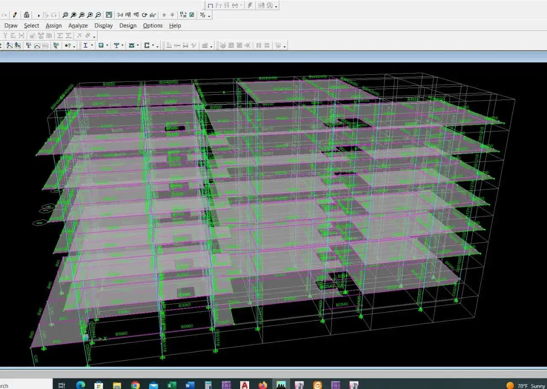547x389 pixels.
Task: Open the Analyze menu
Action: pyautogui.click(x=78, y=26)
